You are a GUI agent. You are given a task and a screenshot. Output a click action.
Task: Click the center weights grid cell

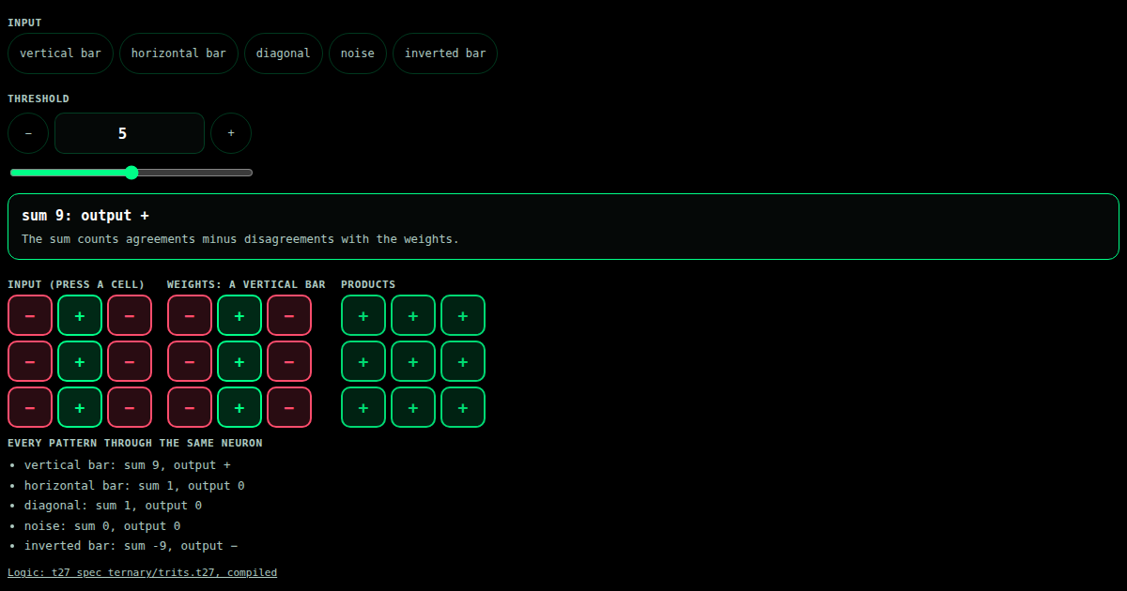pyautogui.click(x=239, y=361)
